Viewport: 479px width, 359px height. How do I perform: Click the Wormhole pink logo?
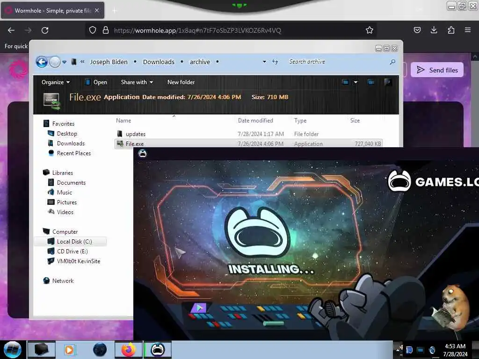18,69
